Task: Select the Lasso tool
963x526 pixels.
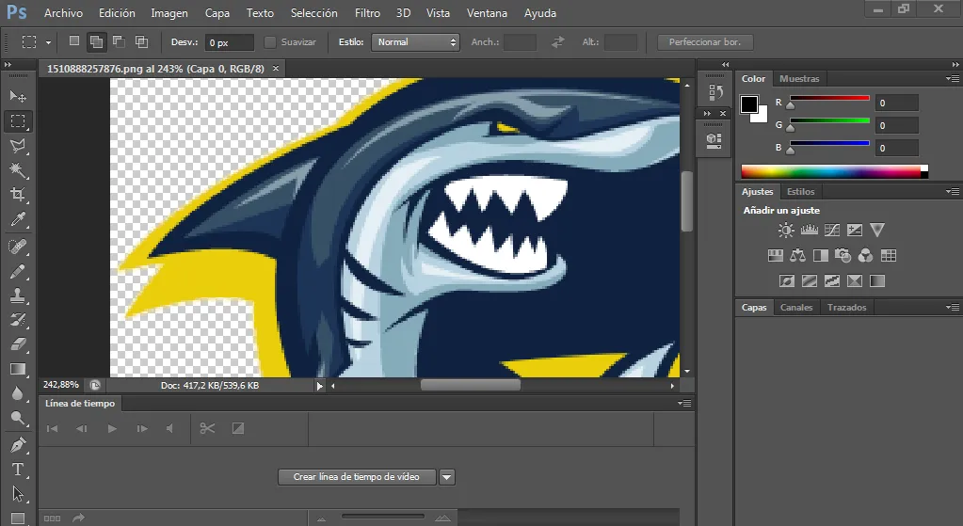Action: point(18,146)
